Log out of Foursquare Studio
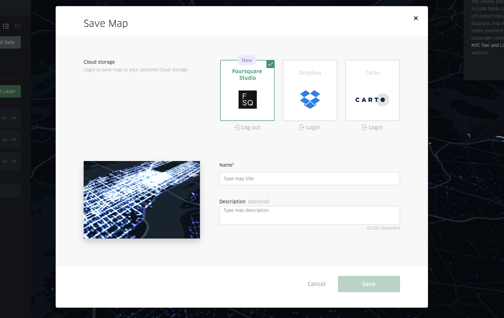504x318 pixels. 247,127
